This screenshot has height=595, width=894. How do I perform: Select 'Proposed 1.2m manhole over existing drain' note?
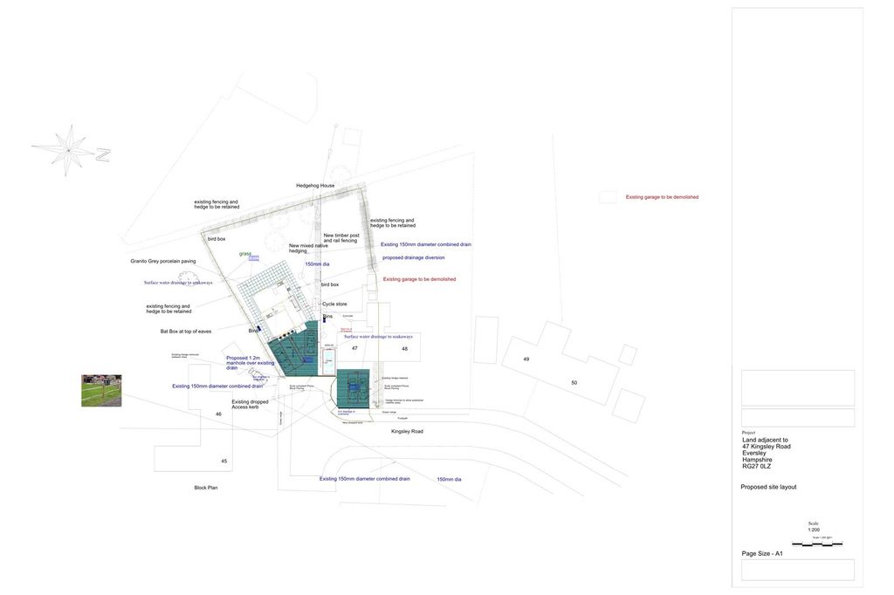tap(251, 363)
